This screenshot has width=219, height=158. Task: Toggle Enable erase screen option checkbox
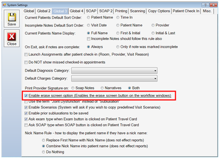pos(26,96)
